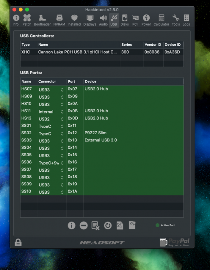
Task: Change HS11 Internal connector dropdown
Action: [x=51, y=112]
